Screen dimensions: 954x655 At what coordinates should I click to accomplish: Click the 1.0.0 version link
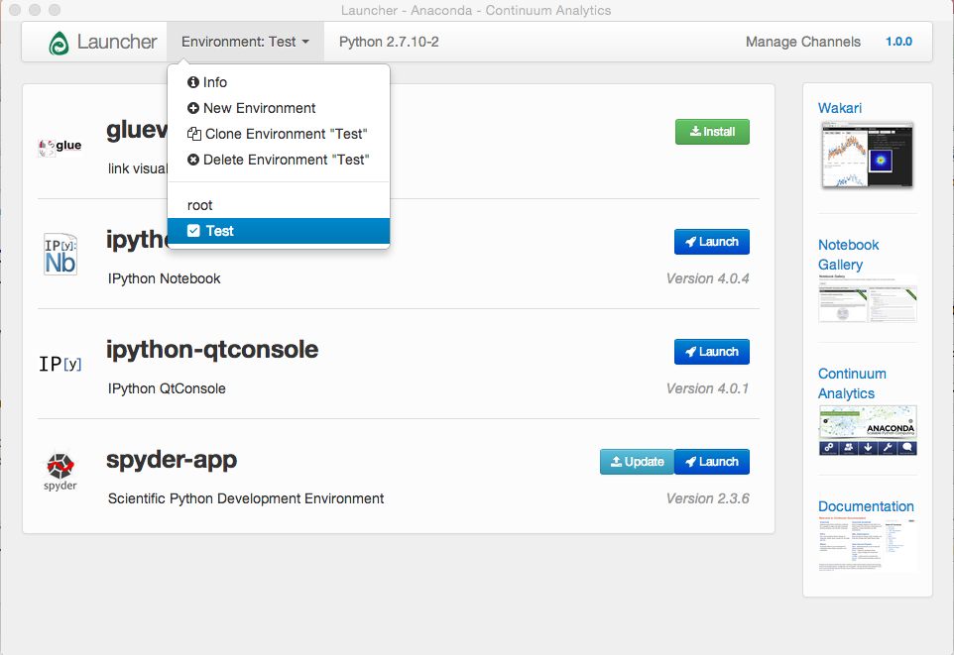898,42
